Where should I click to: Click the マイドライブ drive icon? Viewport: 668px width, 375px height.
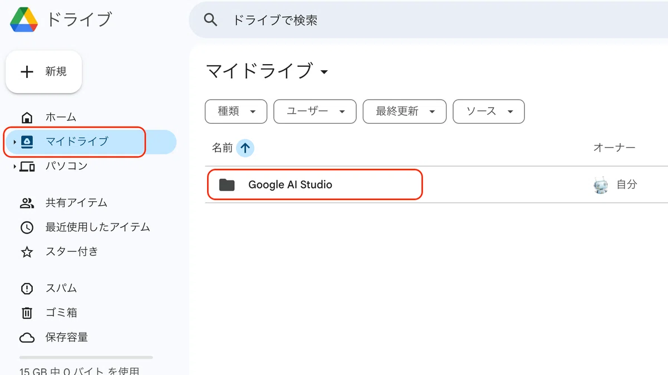(27, 142)
